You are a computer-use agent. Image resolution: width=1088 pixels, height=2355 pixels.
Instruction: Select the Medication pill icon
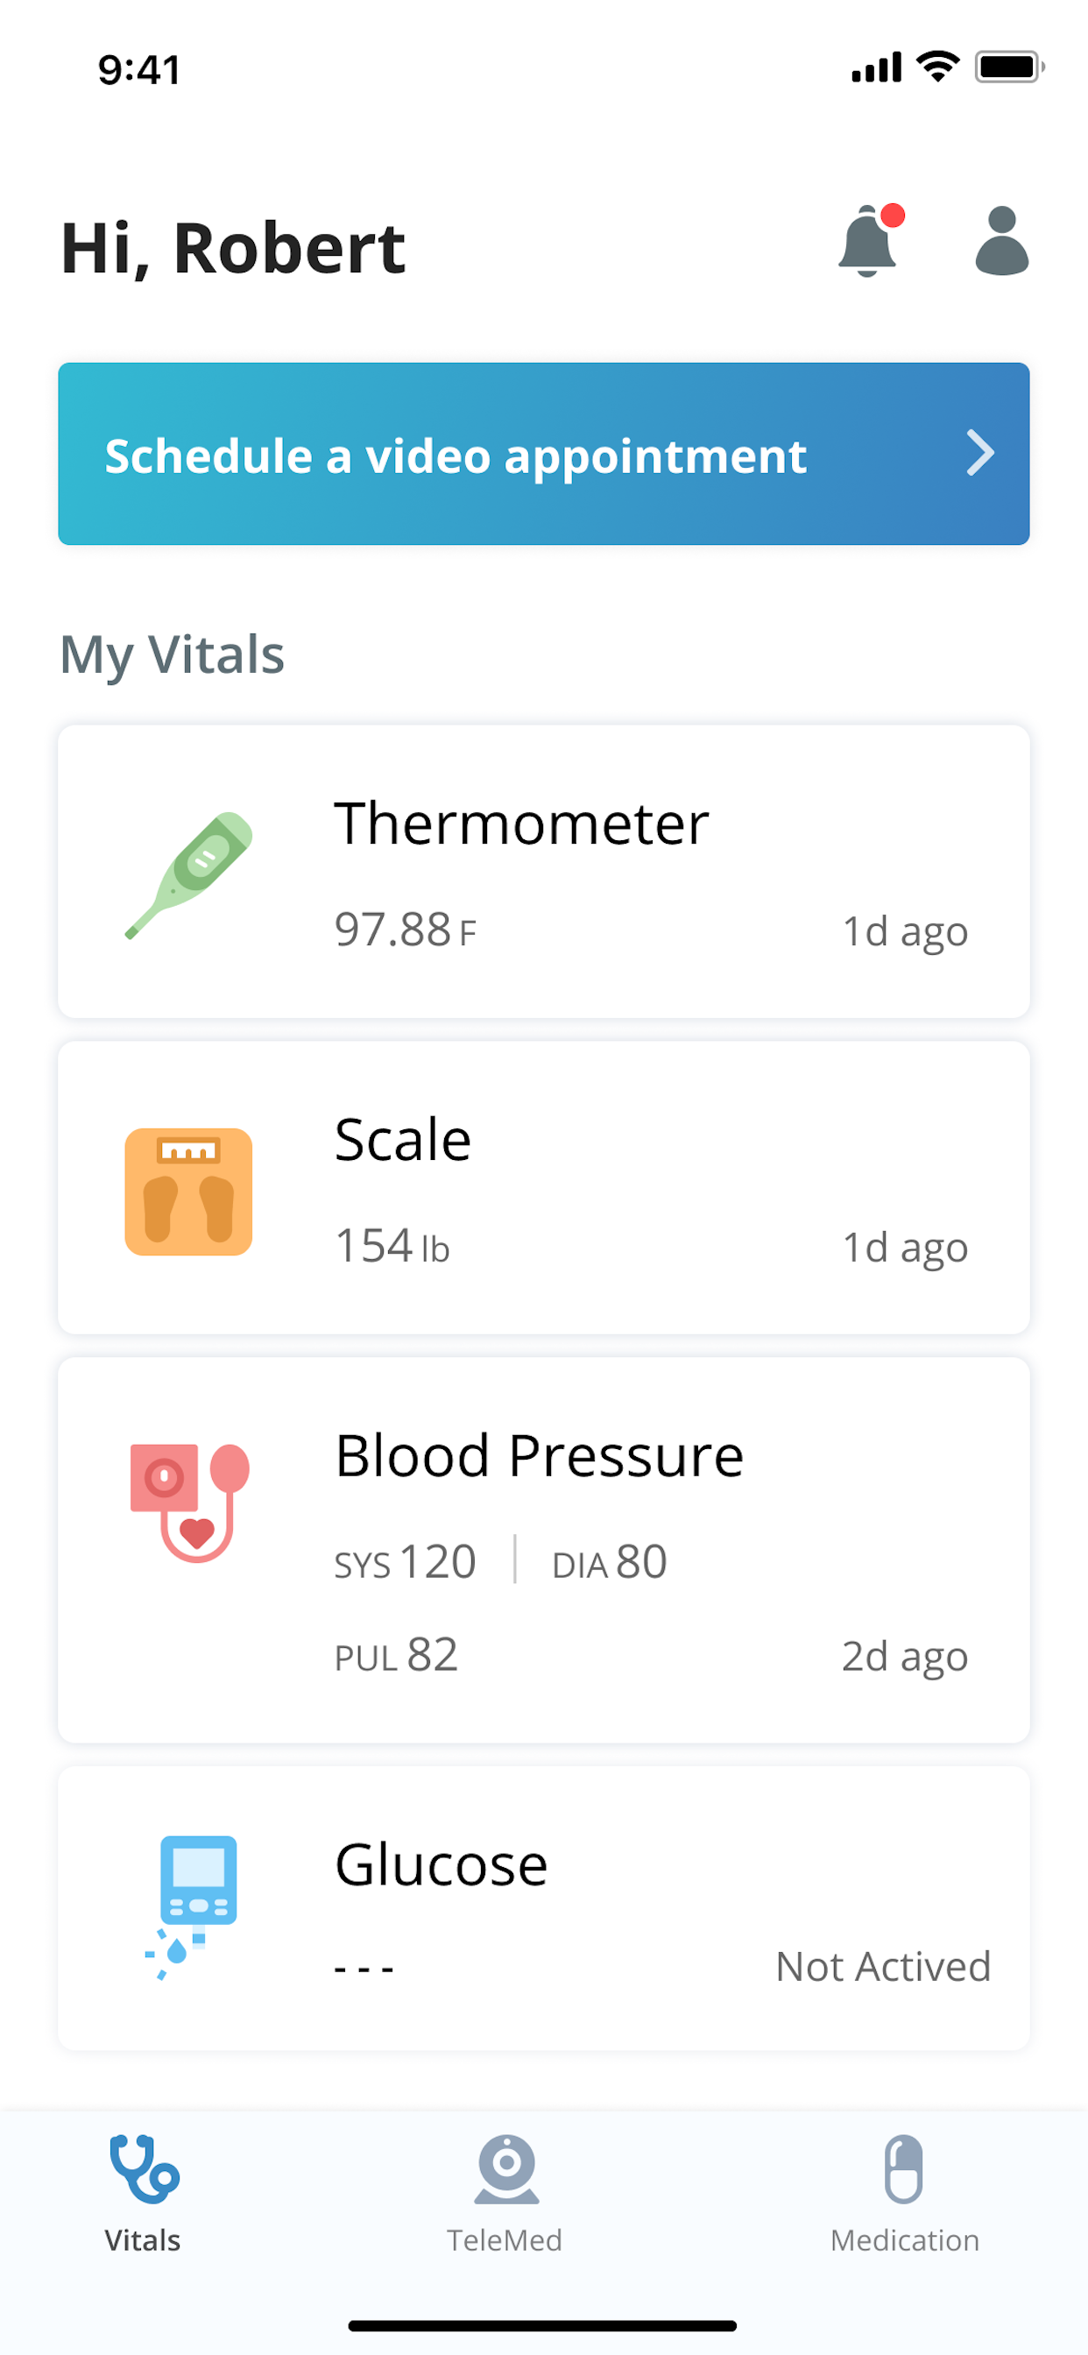[x=903, y=2168]
